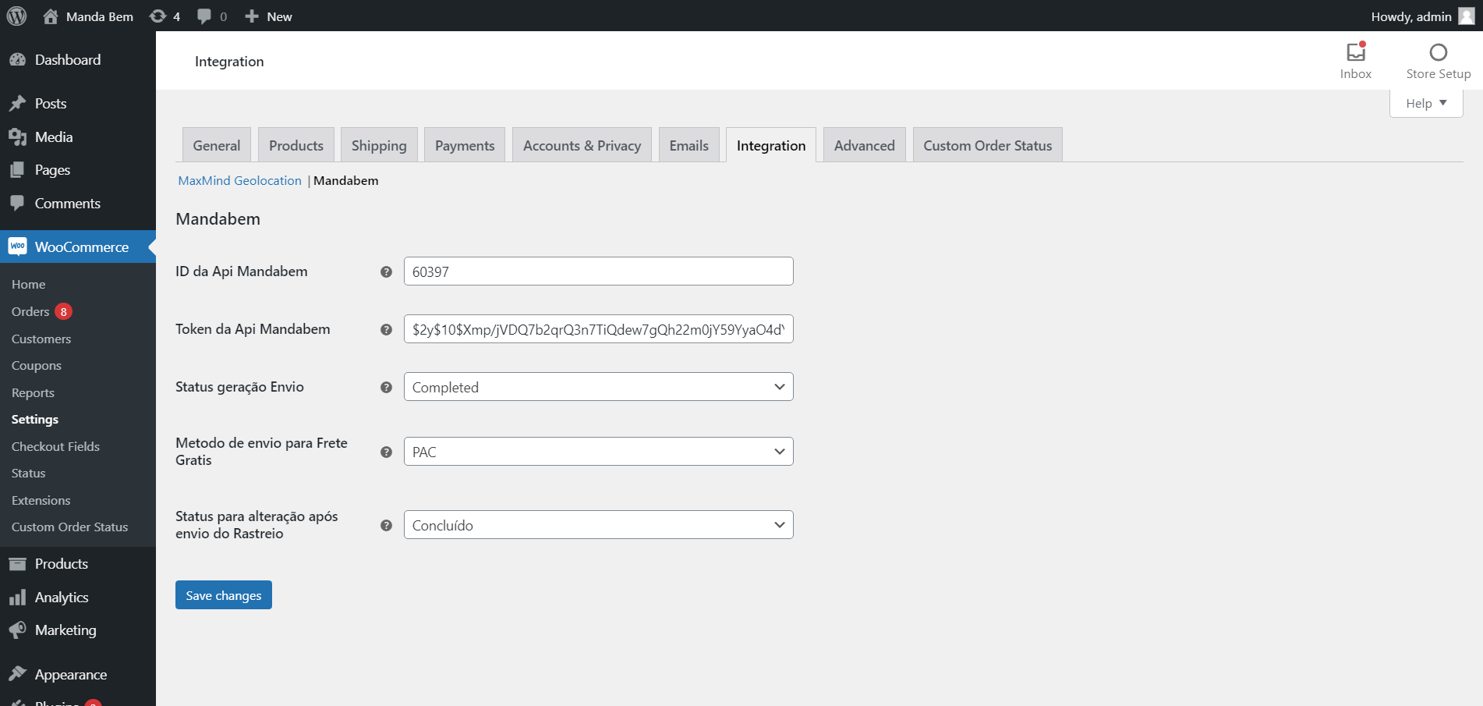This screenshot has height=706, width=1483.
Task: Click the Marketing megaphone icon
Action: pyautogui.click(x=17, y=630)
